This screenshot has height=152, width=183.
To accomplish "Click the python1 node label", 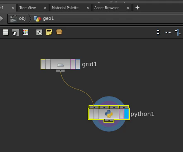I will coord(142,114).
